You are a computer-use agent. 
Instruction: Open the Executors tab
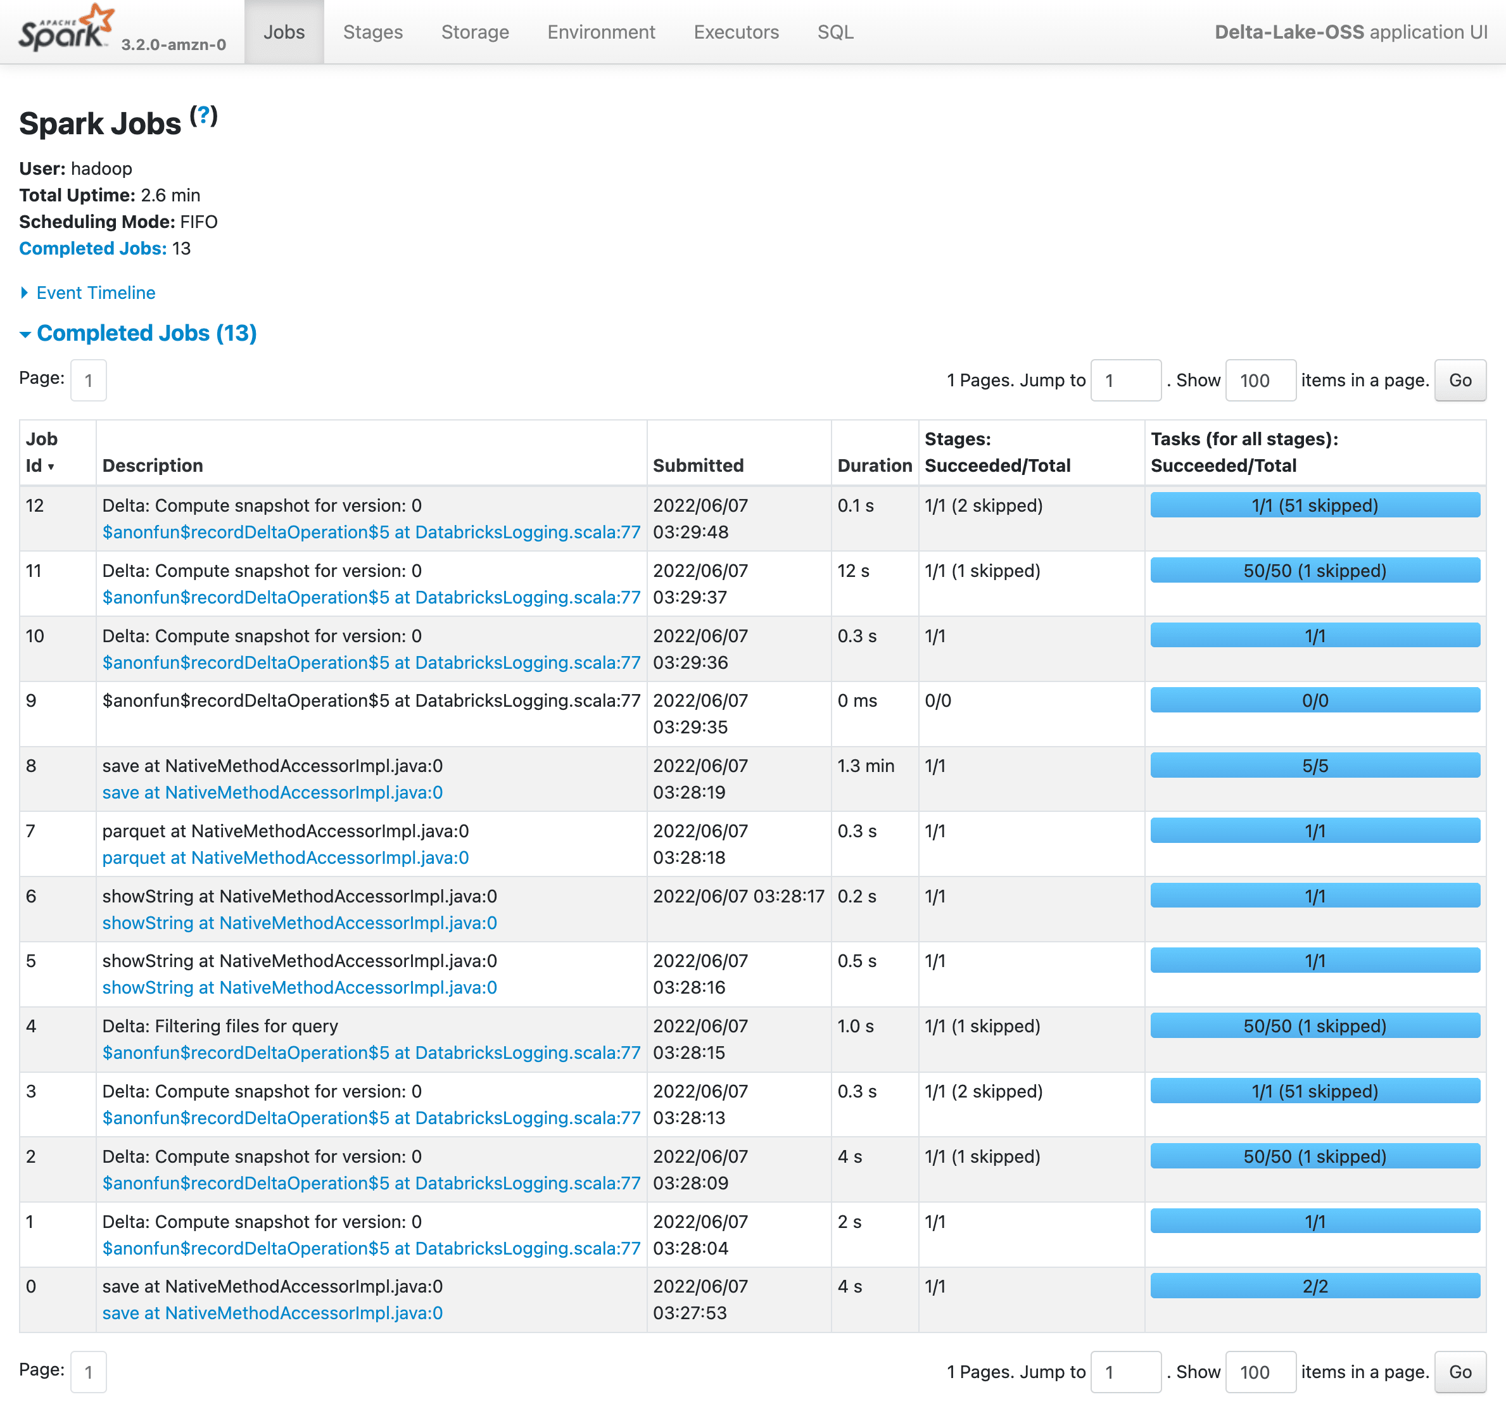[x=735, y=32]
